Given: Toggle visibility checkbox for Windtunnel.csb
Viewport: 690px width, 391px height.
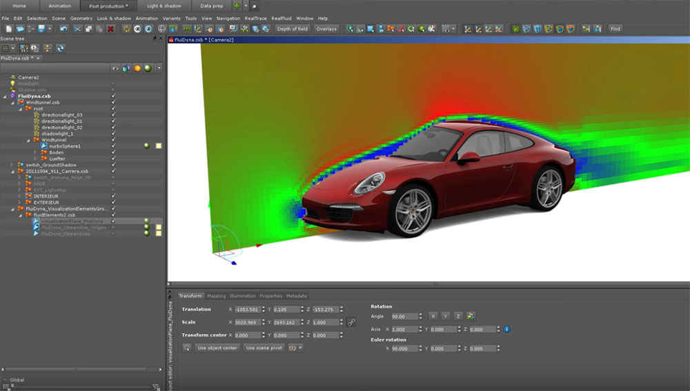Looking at the screenshot, I should point(114,102).
